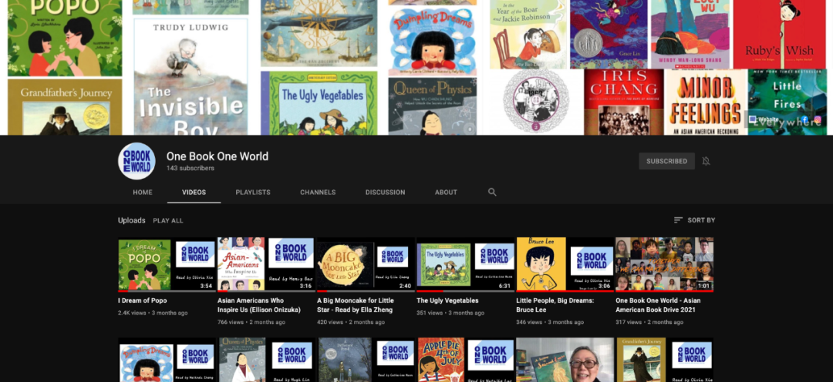This screenshot has width=833, height=382.
Task: Open the Asian American Book Drive 2021 thumbnail
Action: 665,264
